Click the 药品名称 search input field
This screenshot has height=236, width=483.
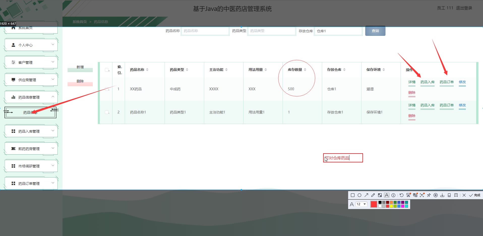[x=205, y=31]
